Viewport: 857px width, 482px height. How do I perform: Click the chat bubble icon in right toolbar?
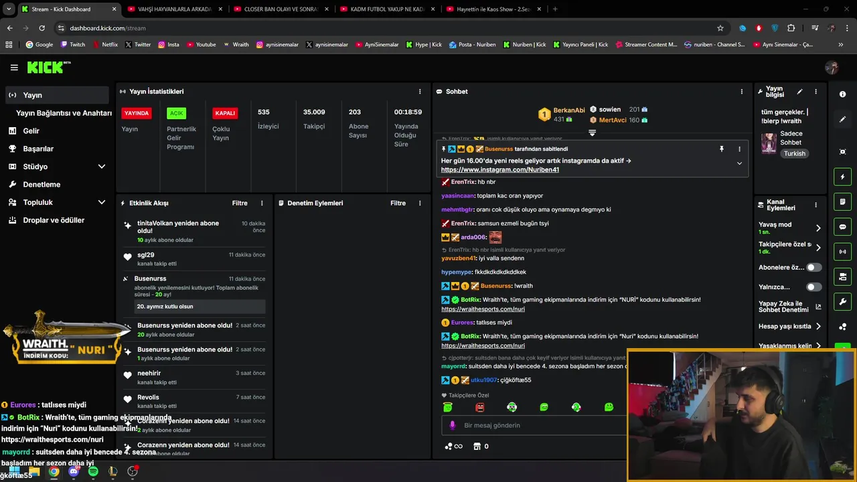pyautogui.click(x=842, y=227)
